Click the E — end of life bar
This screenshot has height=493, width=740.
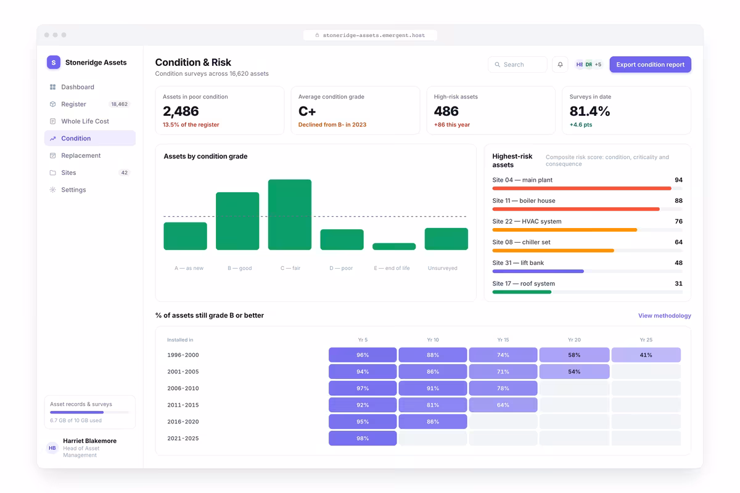point(394,246)
